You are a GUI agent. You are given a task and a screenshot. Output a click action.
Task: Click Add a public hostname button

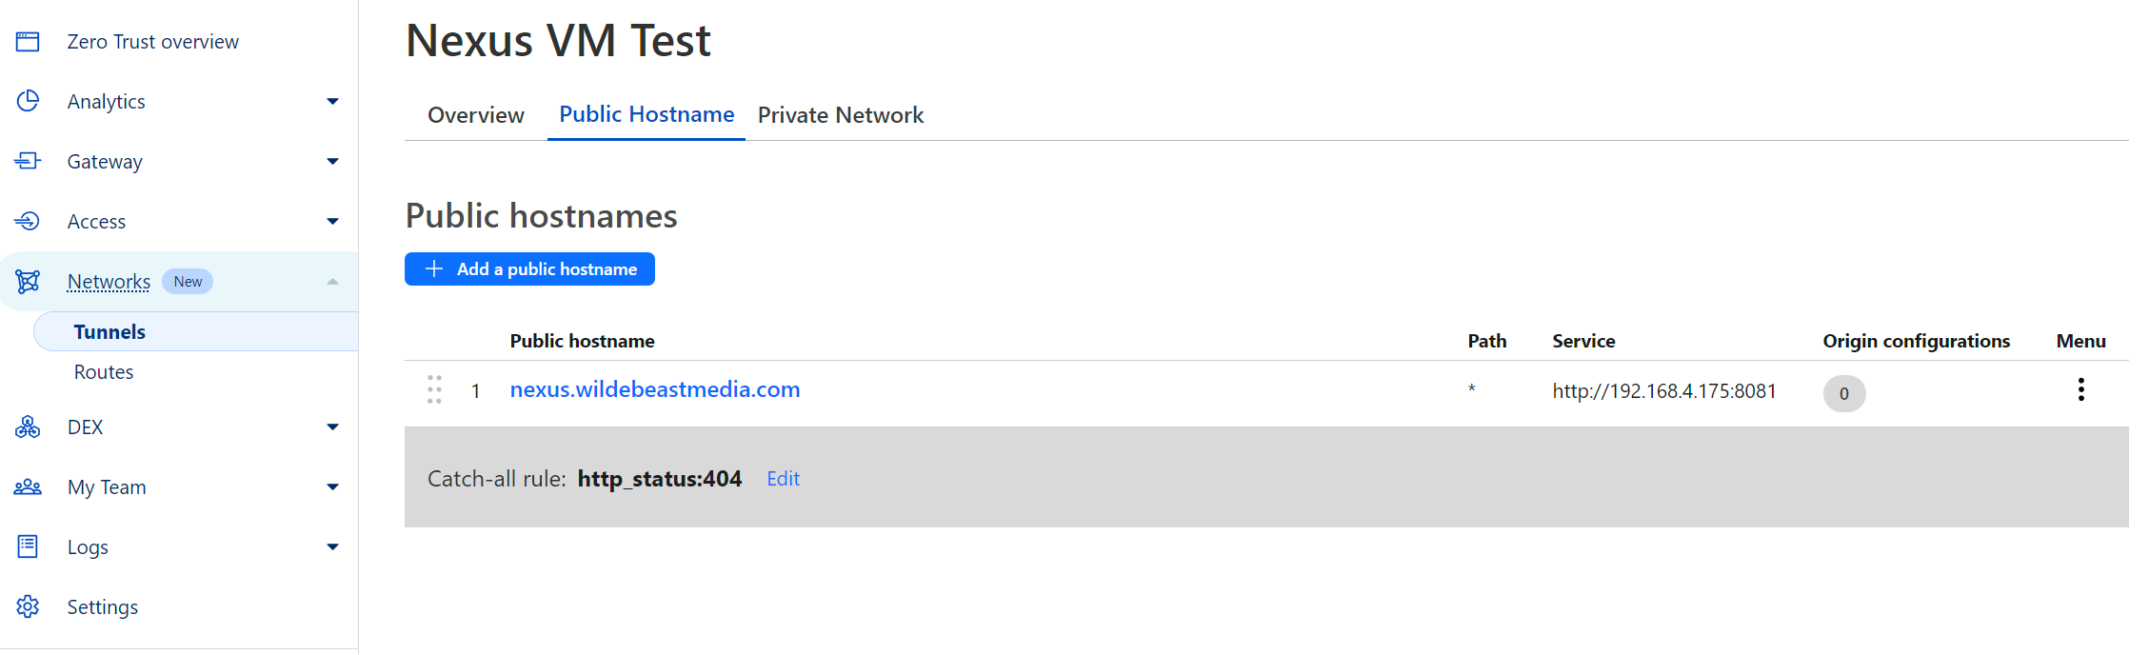(529, 268)
